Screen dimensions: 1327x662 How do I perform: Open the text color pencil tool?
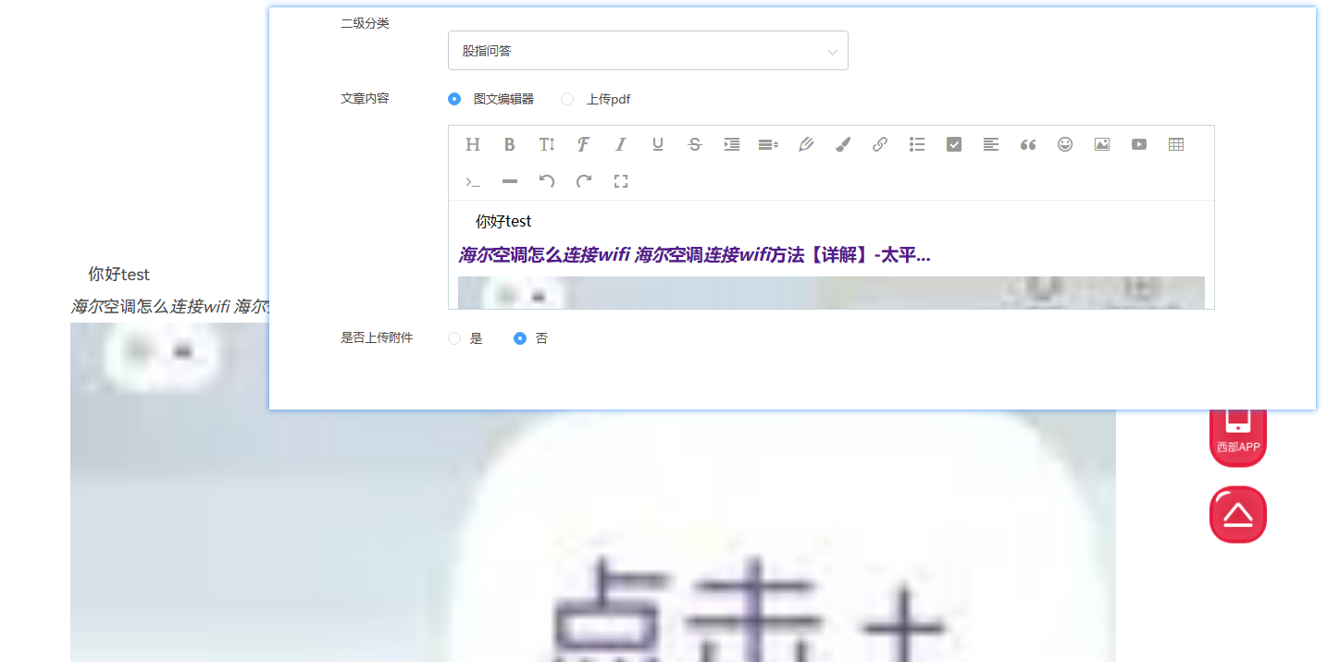[806, 144]
